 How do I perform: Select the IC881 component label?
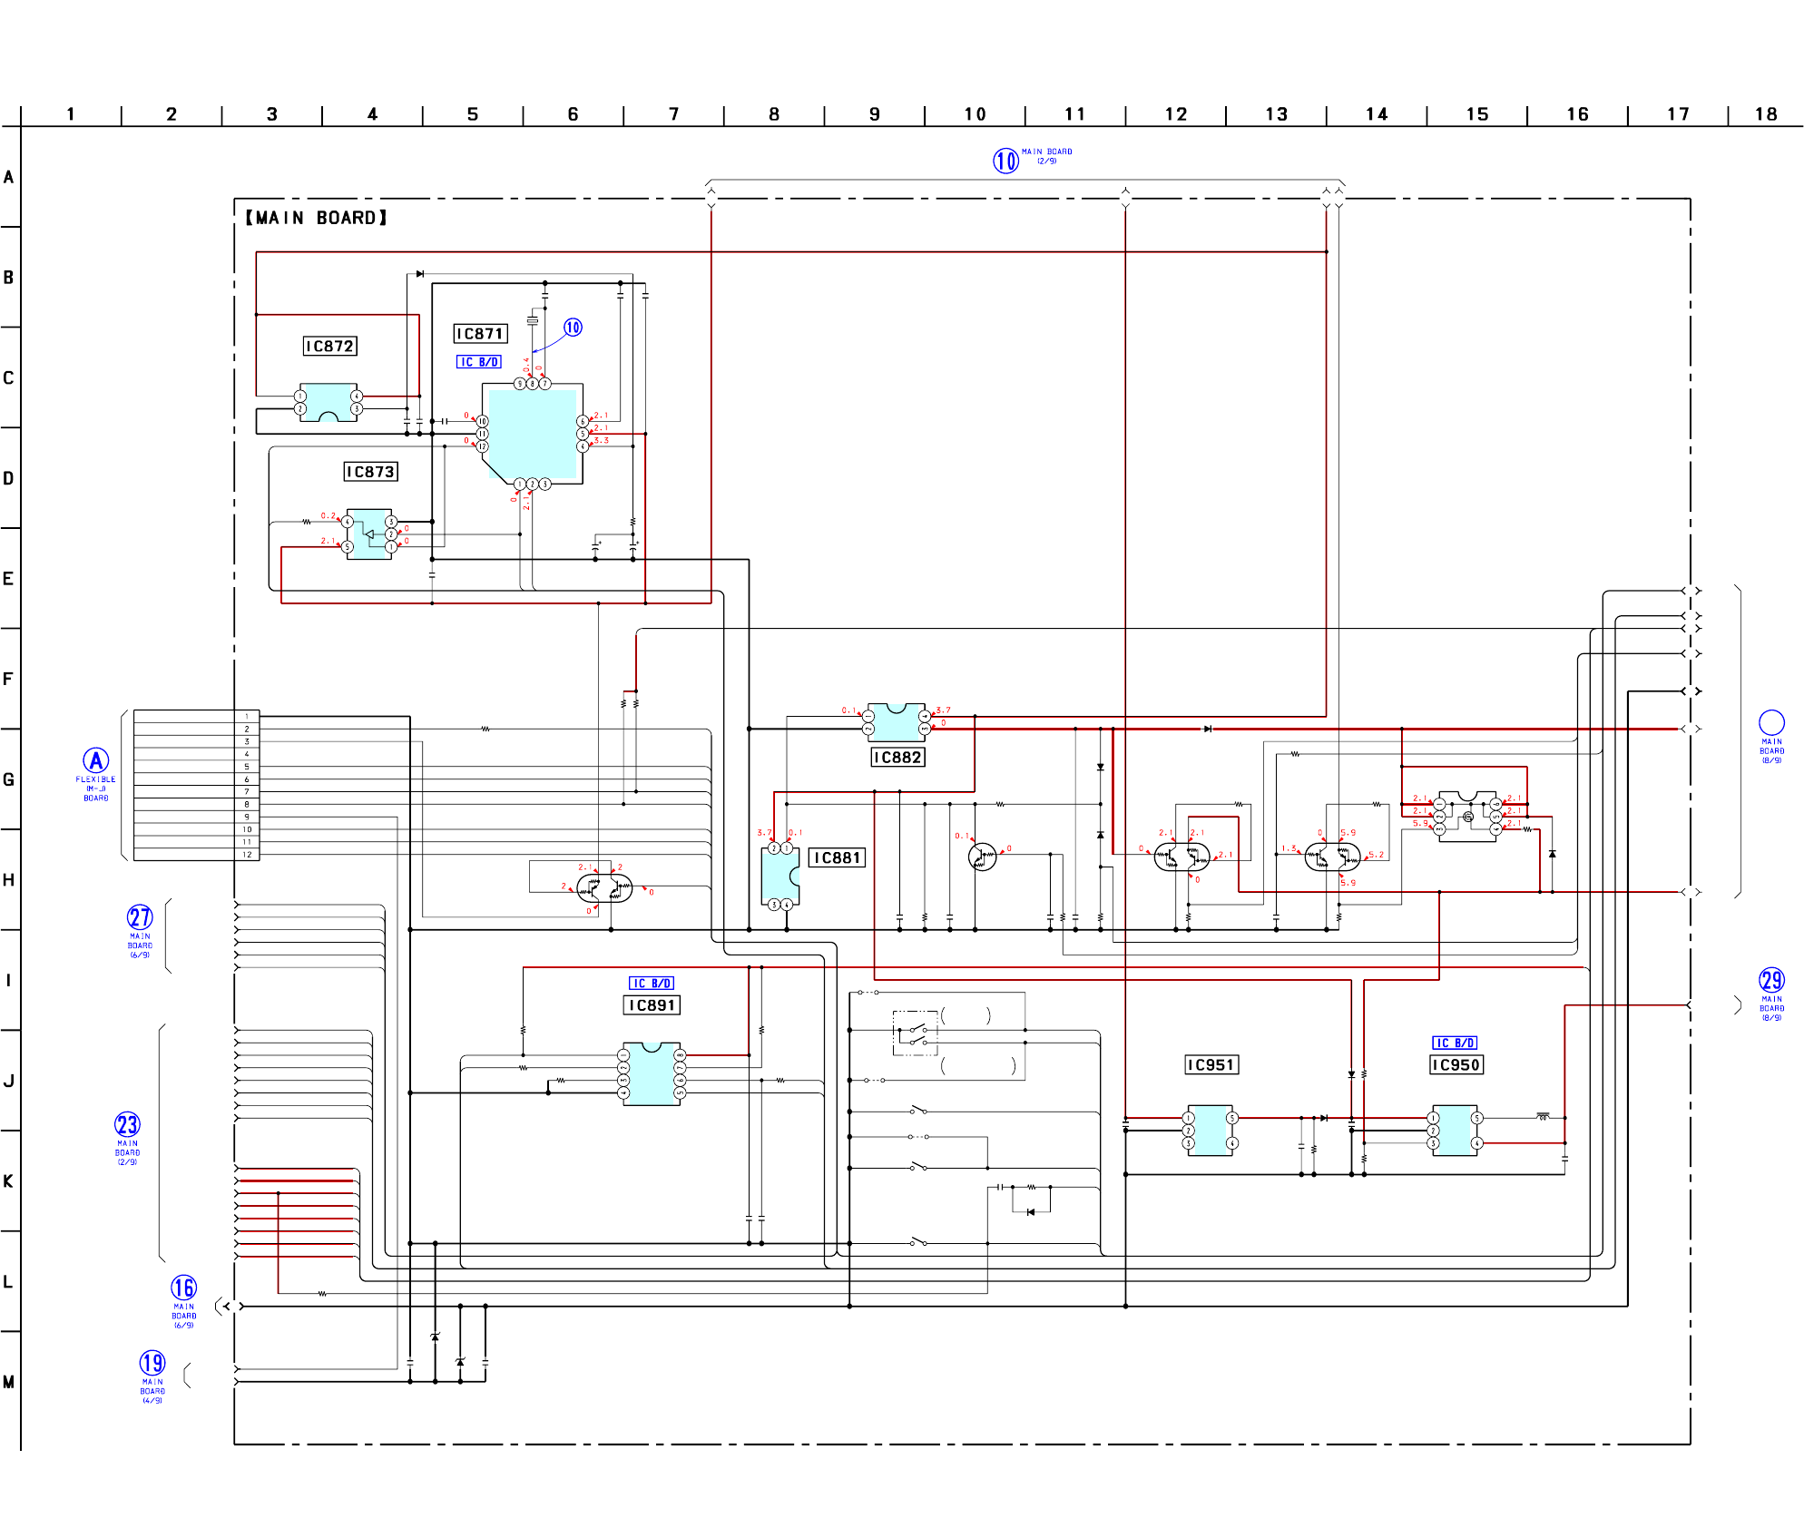(837, 858)
